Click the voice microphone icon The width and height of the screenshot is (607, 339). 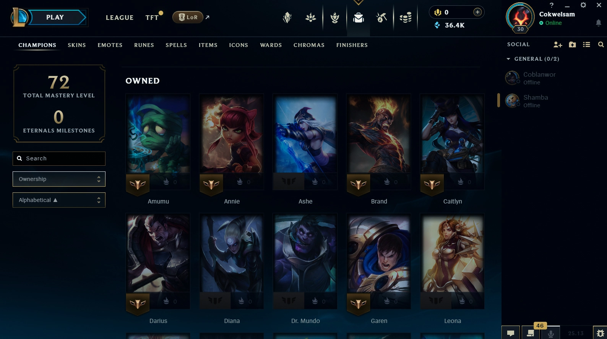tap(551, 333)
